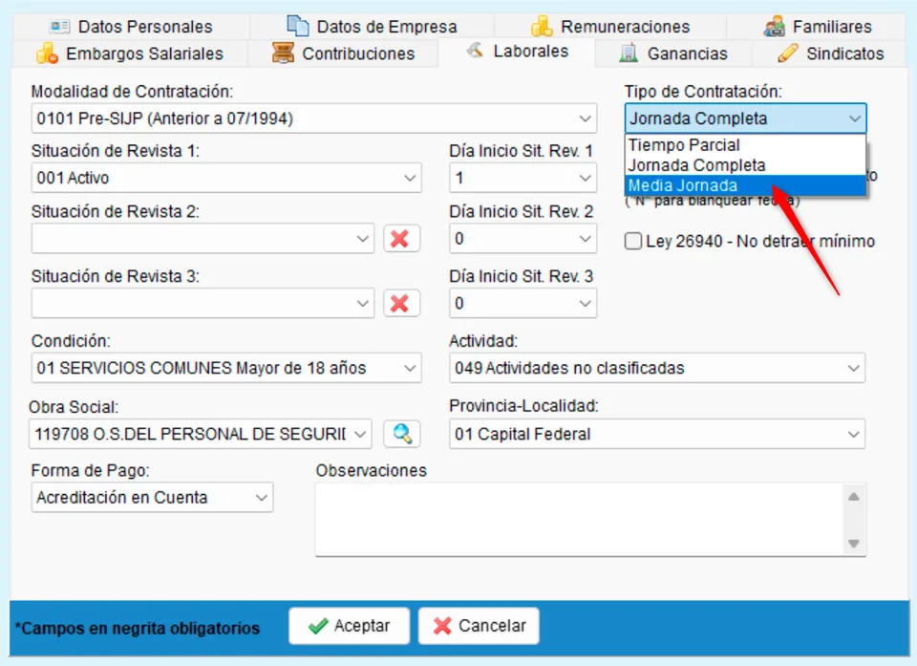Enable Ley 26940 No detraer mínimo checkbox
The image size is (917, 666).
click(x=632, y=241)
